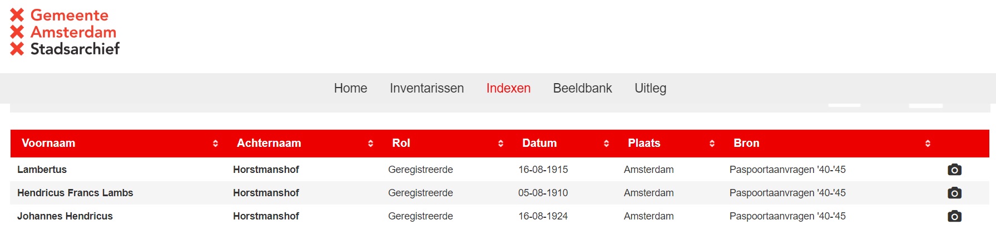
Task: Open the Uitleg page
Action: coord(650,88)
